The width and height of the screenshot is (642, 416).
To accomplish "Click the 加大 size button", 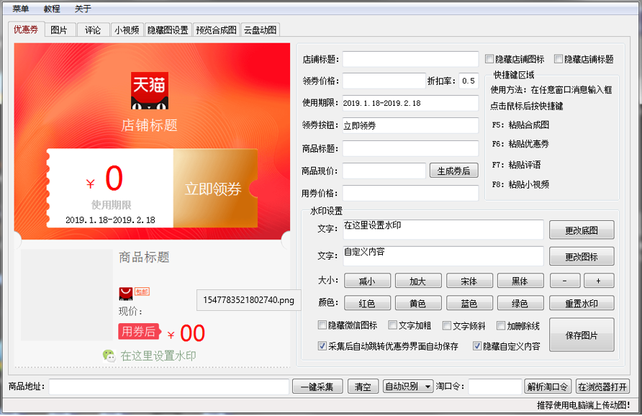I will click(x=418, y=281).
